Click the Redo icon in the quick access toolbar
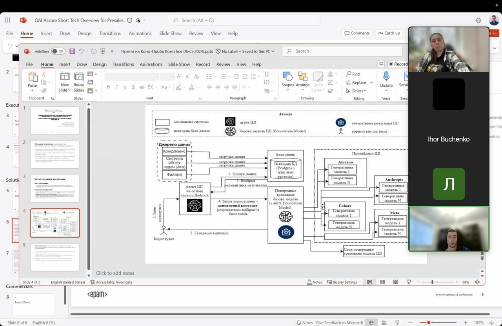The image size is (502, 326). point(94,51)
